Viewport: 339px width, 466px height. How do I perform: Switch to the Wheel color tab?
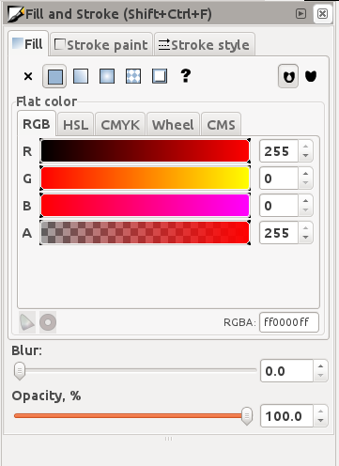[173, 125]
